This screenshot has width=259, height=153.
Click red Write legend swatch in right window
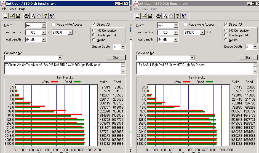click(x=186, y=82)
